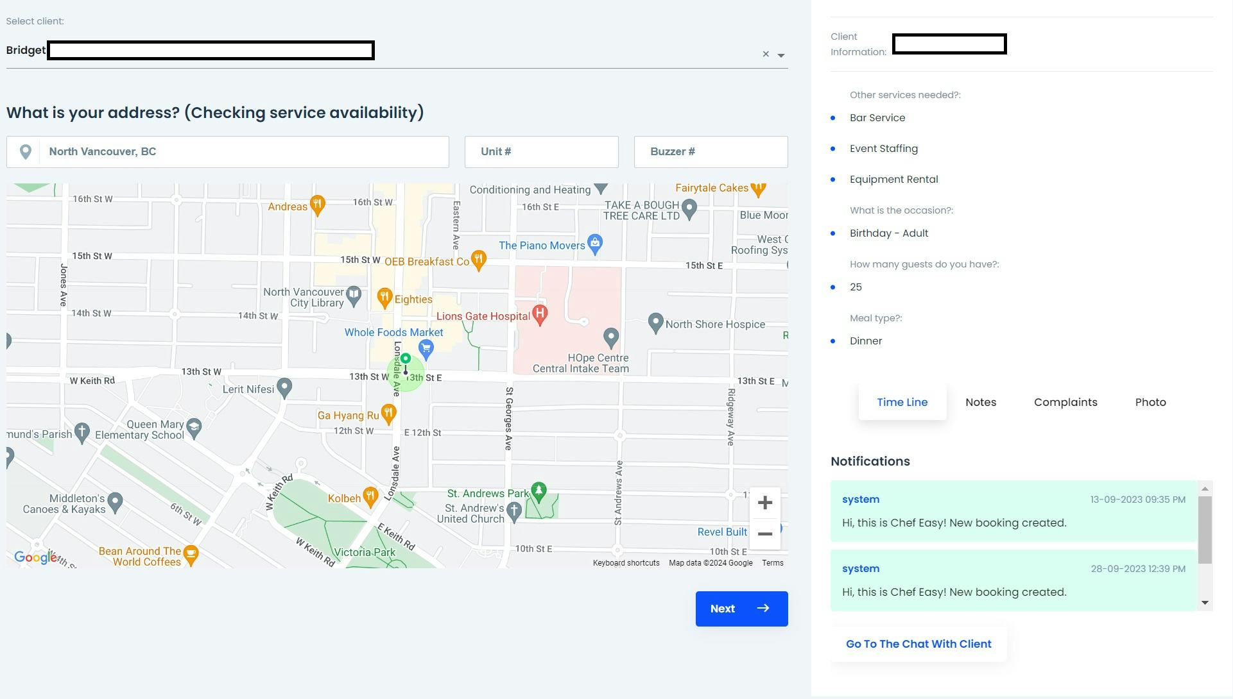
Task: Click the green location marker on Lonsdale Ave
Action: pos(406,359)
